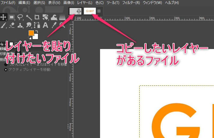Select the Color Picker eyedropper tool
Viewport: 214px width, 138px height.
[54, 25]
